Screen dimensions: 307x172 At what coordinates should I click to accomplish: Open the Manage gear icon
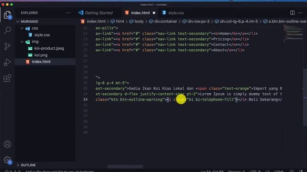coord(7,160)
